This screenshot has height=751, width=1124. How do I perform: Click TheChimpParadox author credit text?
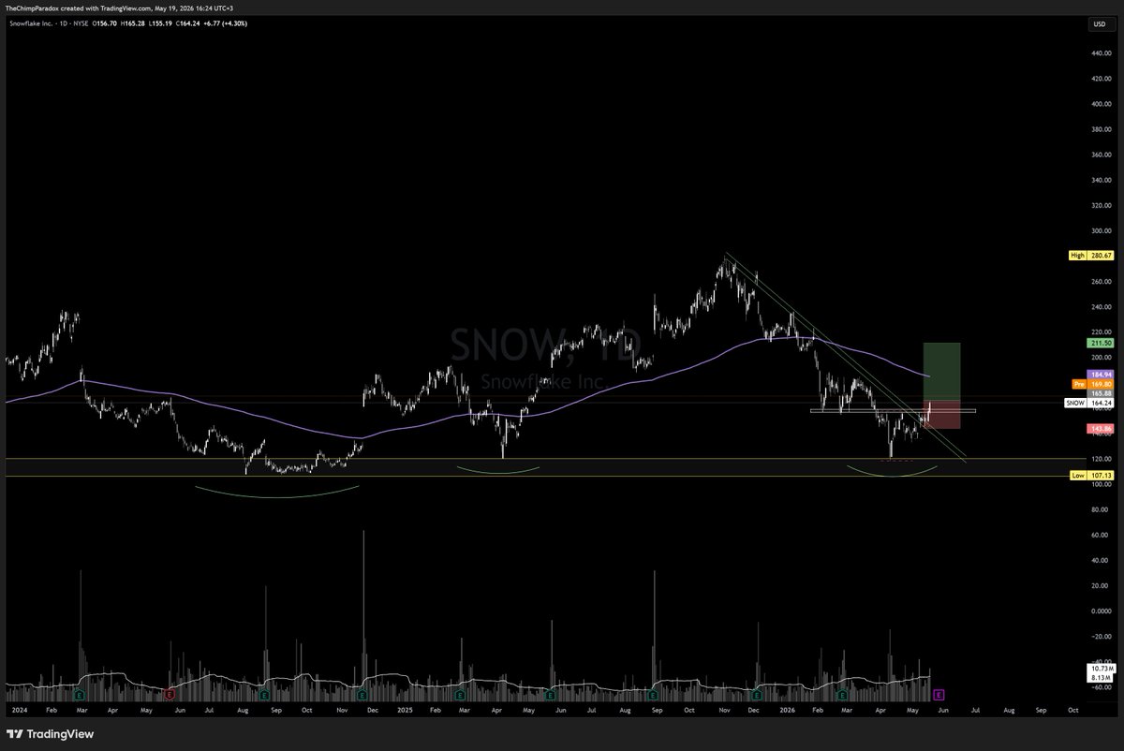click(x=34, y=7)
